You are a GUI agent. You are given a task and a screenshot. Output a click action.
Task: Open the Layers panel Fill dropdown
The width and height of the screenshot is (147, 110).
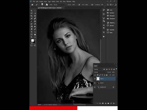point(113,75)
